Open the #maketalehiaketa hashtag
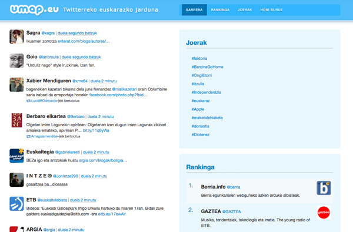This screenshot has width=353, height=232. [x=207, y=118]
